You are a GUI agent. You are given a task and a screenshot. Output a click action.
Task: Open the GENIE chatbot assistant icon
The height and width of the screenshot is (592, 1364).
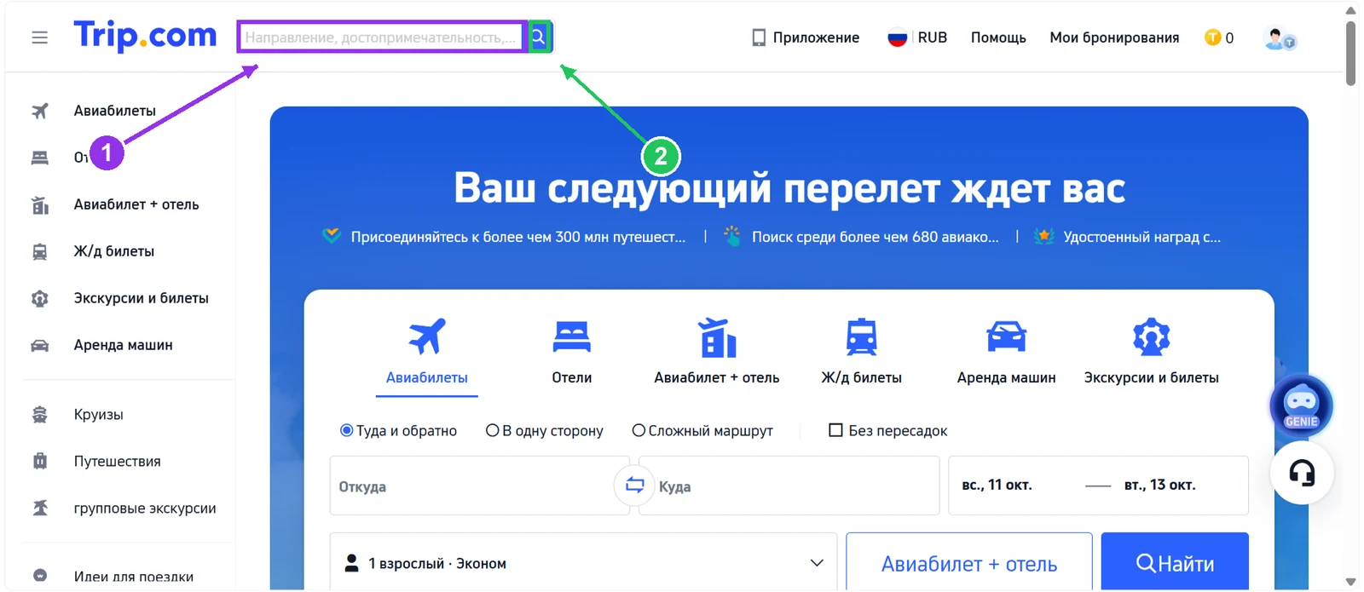pyautogui.click(x=1301, y=405)
